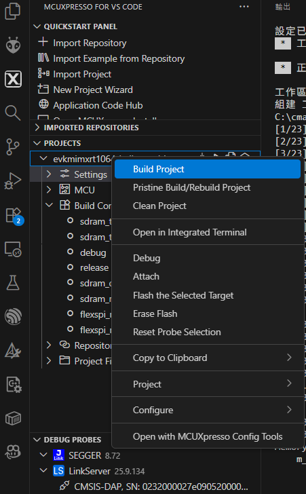Screen dimensions: 306x494
Task: Collapse the QUICKSTART PANEL section
Action: pos(37,26)
